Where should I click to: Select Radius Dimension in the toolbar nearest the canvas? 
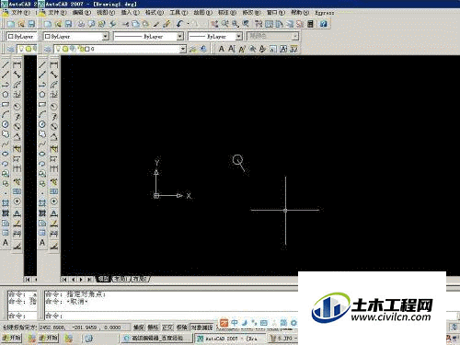[53, 107]
